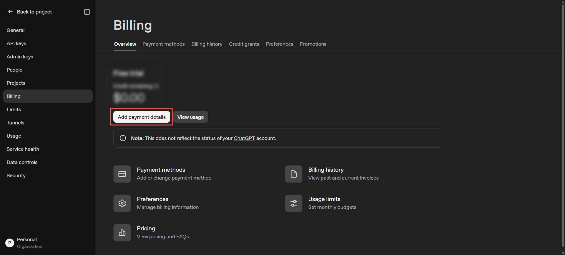This screenshot has width=565, height=255.
Task: Click the info icon beside Note
Action: pyautogui.click(x=123, y=138)
